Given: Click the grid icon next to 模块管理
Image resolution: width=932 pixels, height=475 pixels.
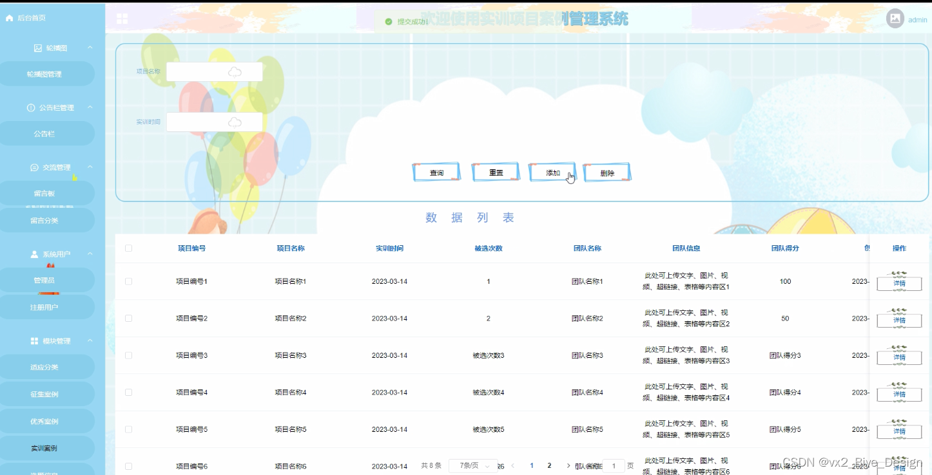Looking at the screenshot, I should 35,340.
